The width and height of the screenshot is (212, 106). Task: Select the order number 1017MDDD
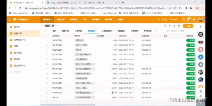57,69
